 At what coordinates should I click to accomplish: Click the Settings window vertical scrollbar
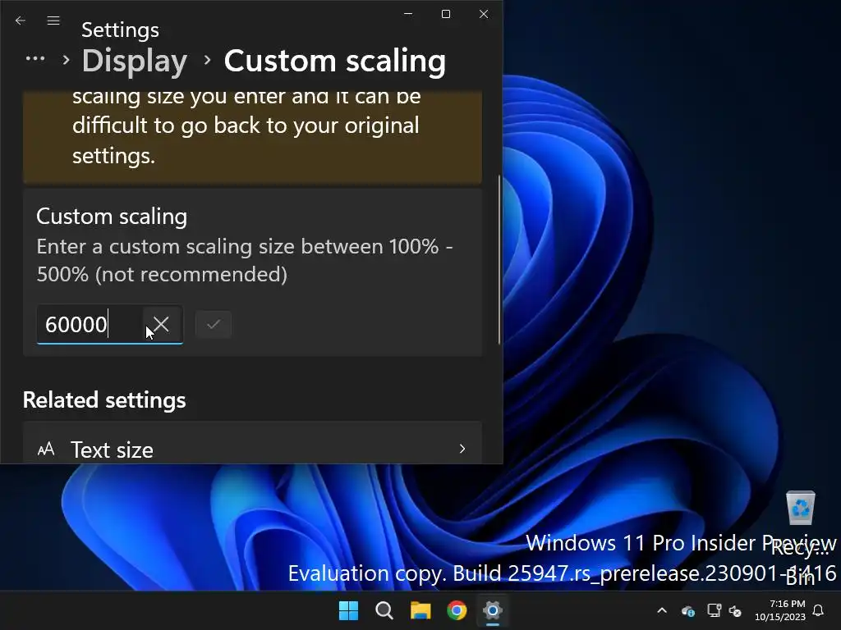[499, 260]
